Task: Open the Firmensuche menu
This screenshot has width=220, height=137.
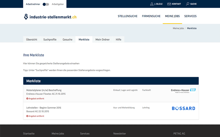Action: click(x=151, y=16)
